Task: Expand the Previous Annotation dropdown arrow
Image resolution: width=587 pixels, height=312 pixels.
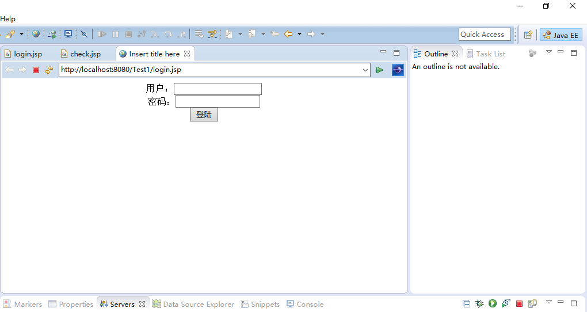Action: pyautogui.click(x=263, y=34)
